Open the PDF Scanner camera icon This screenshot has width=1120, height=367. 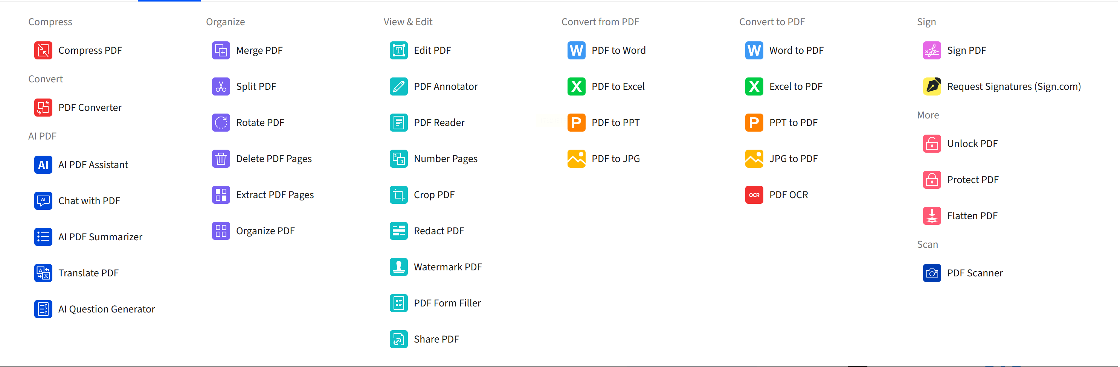pos(931,273)
